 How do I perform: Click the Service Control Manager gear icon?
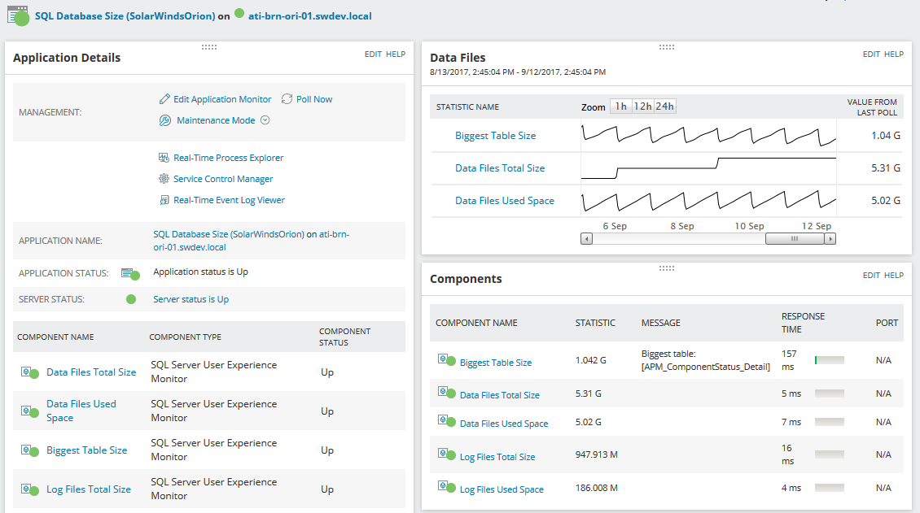point(164,179)
